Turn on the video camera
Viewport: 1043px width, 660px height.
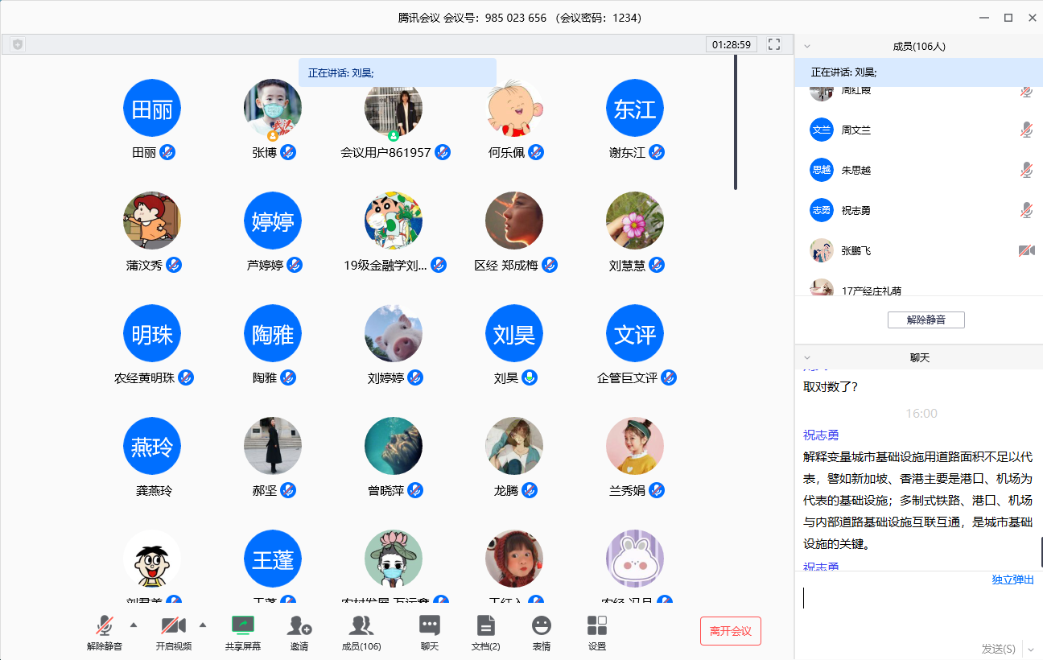[x=173, y=625]
